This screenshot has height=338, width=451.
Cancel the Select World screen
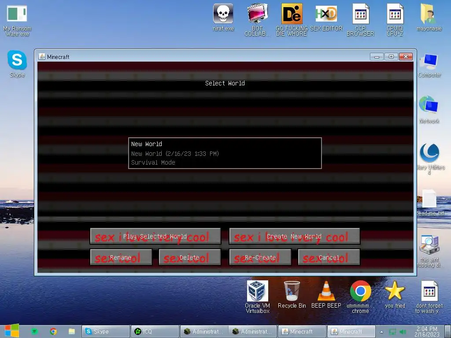tap(329, 257)
